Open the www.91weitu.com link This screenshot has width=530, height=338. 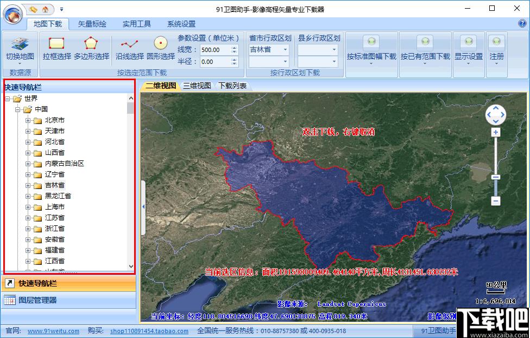pyautogui.click(x=53, y=331)
